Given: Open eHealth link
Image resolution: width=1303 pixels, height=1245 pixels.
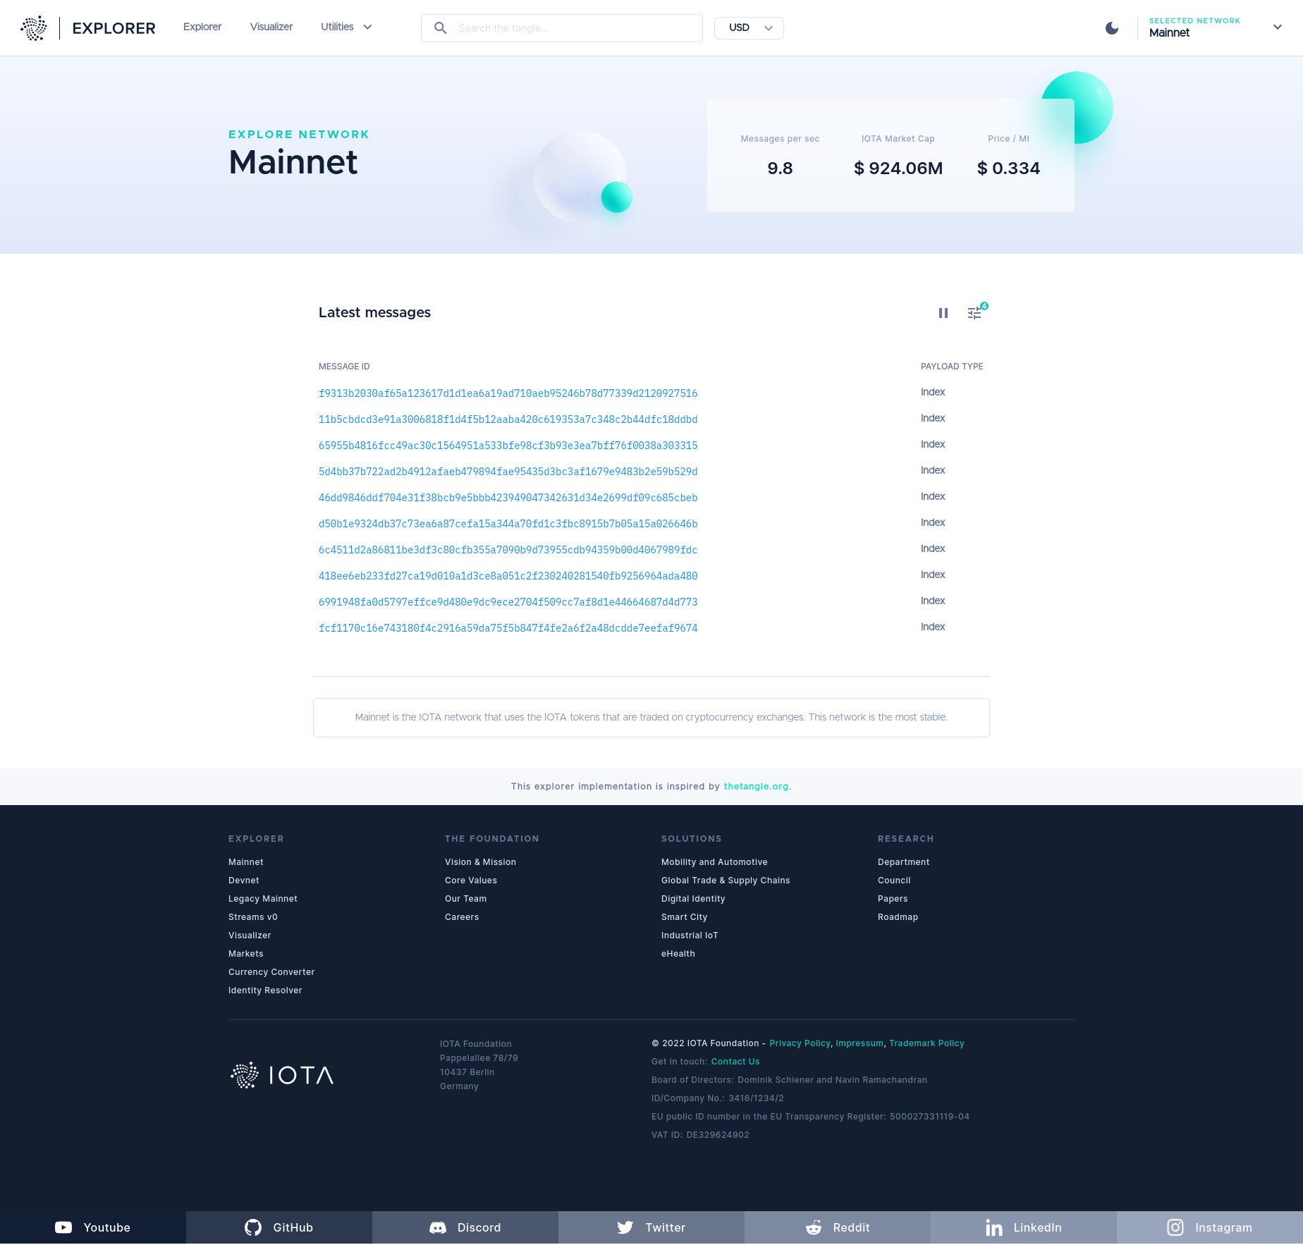Looking at the screenshot, I should [x=678, y=954].
